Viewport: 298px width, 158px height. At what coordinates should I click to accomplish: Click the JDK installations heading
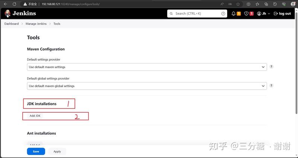click(x=42, y=104)
